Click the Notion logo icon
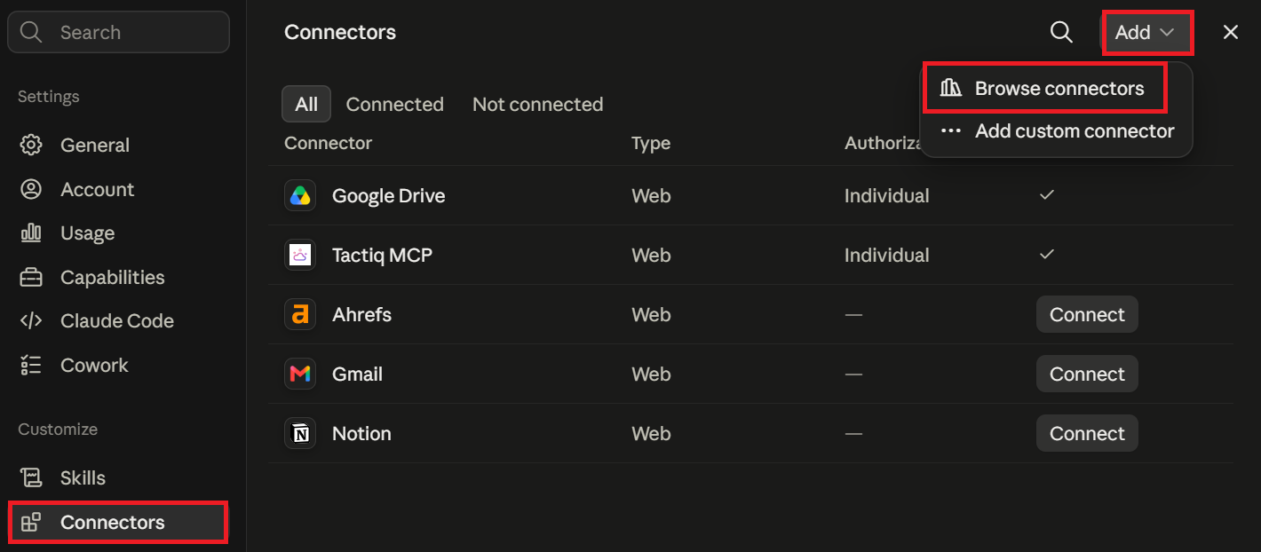Viewport: 1261px width, 552px height. point(300,433)
